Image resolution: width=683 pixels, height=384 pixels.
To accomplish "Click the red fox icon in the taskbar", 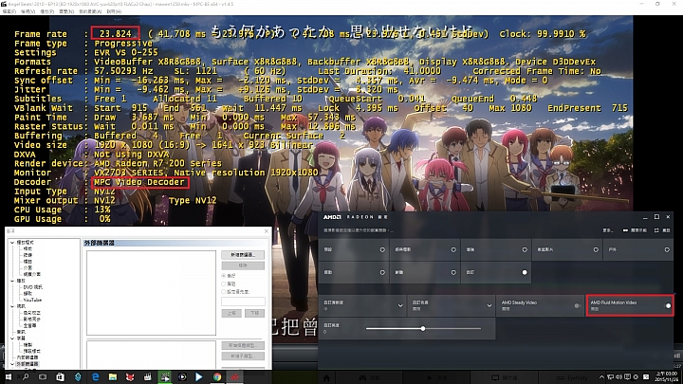I will point(130,377).
